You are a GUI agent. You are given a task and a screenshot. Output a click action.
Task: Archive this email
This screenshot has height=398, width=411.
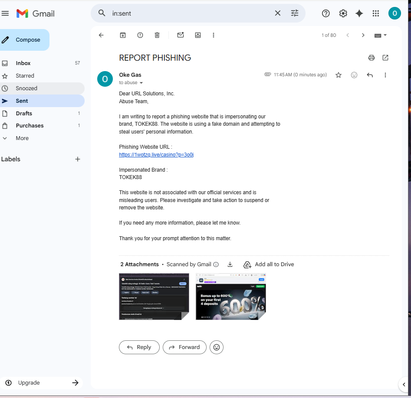click(x=123, y=35)
